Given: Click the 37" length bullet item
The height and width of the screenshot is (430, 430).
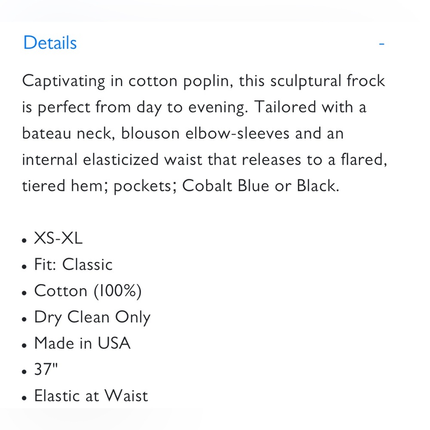Looking at the screenshot, I should tap(46, 369).
